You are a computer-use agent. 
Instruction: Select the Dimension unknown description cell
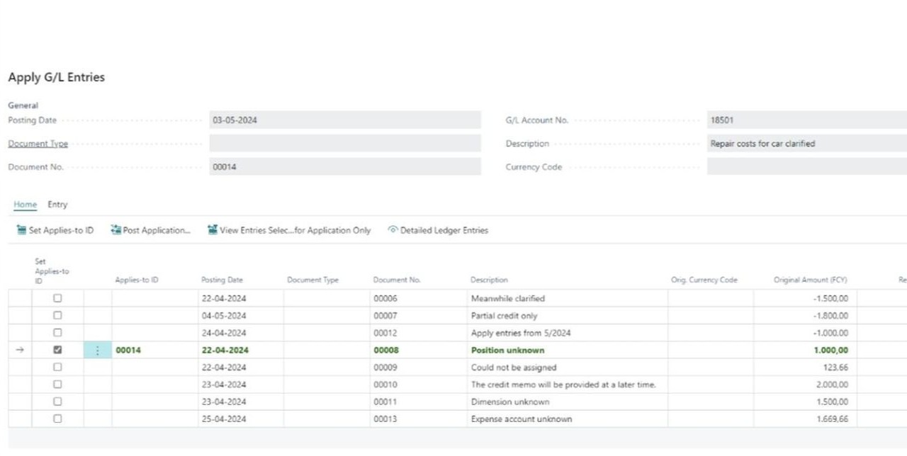(510, 402)
